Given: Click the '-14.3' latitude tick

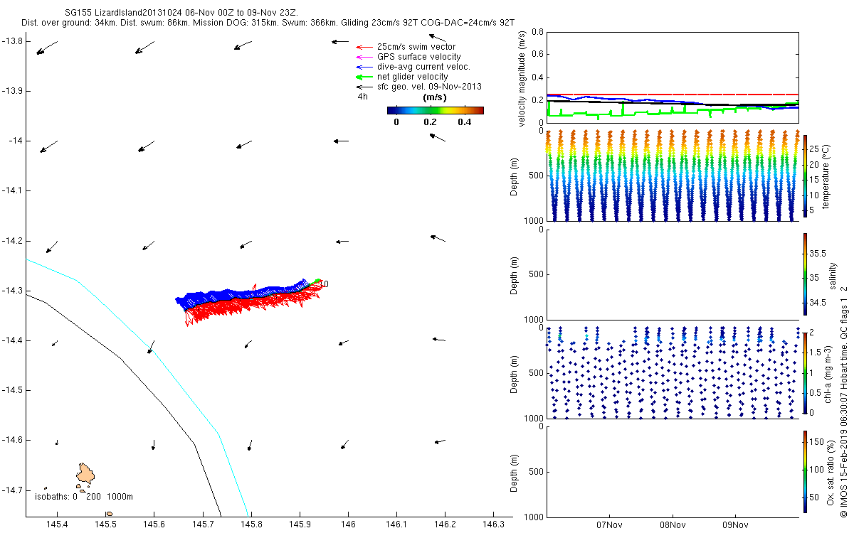Looking at the screenshot, I should click(13, 290).
